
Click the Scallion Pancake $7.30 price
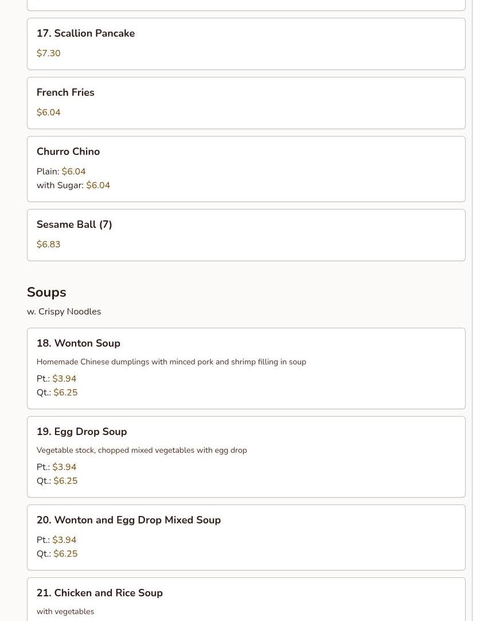pyautogui.click(x=48, y=53)
